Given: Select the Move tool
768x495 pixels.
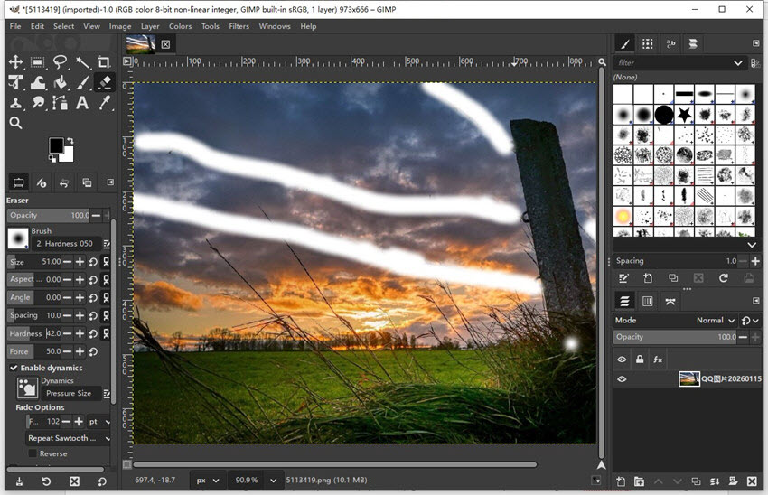Looking at the screenshot, I should (15, 62).
